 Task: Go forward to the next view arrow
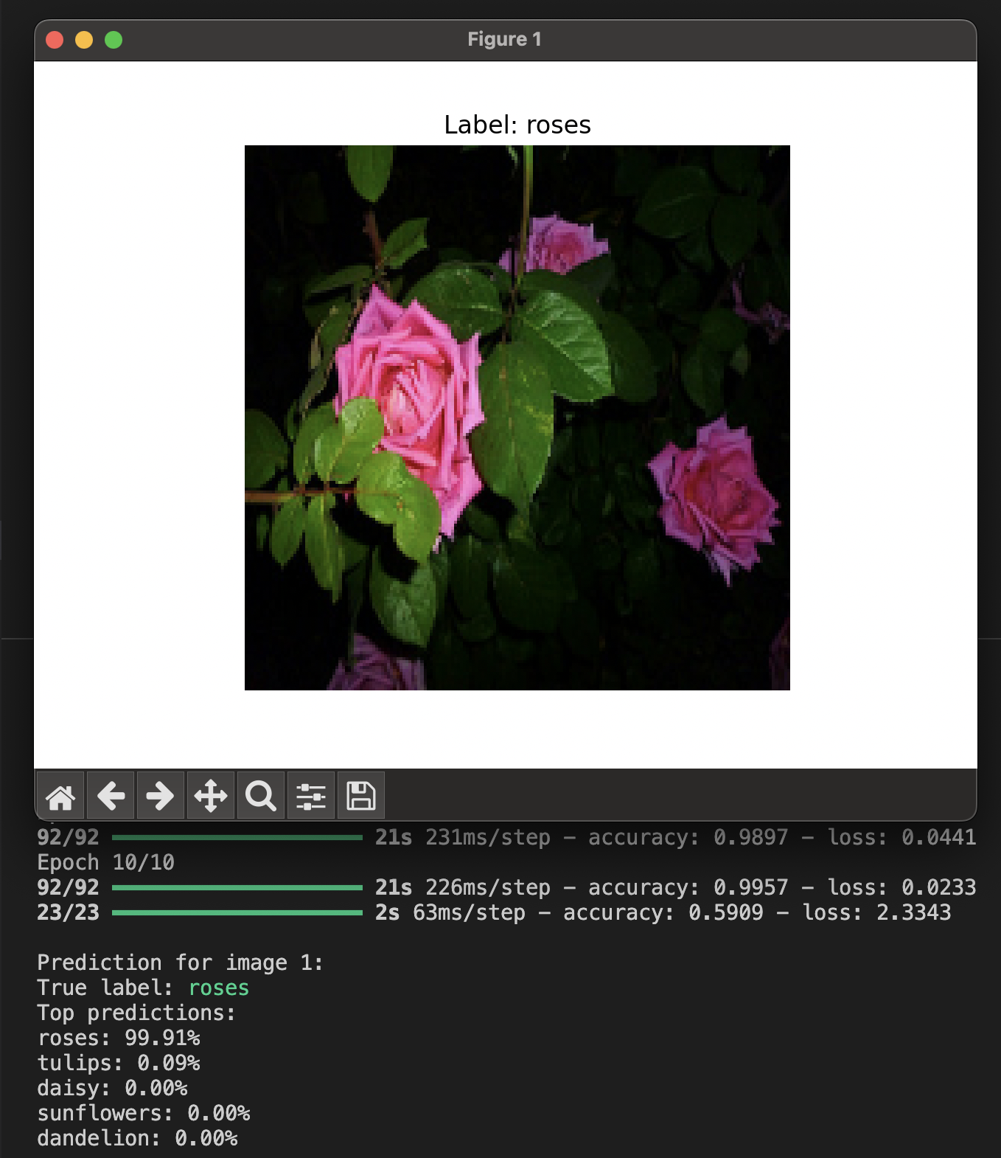161,796
